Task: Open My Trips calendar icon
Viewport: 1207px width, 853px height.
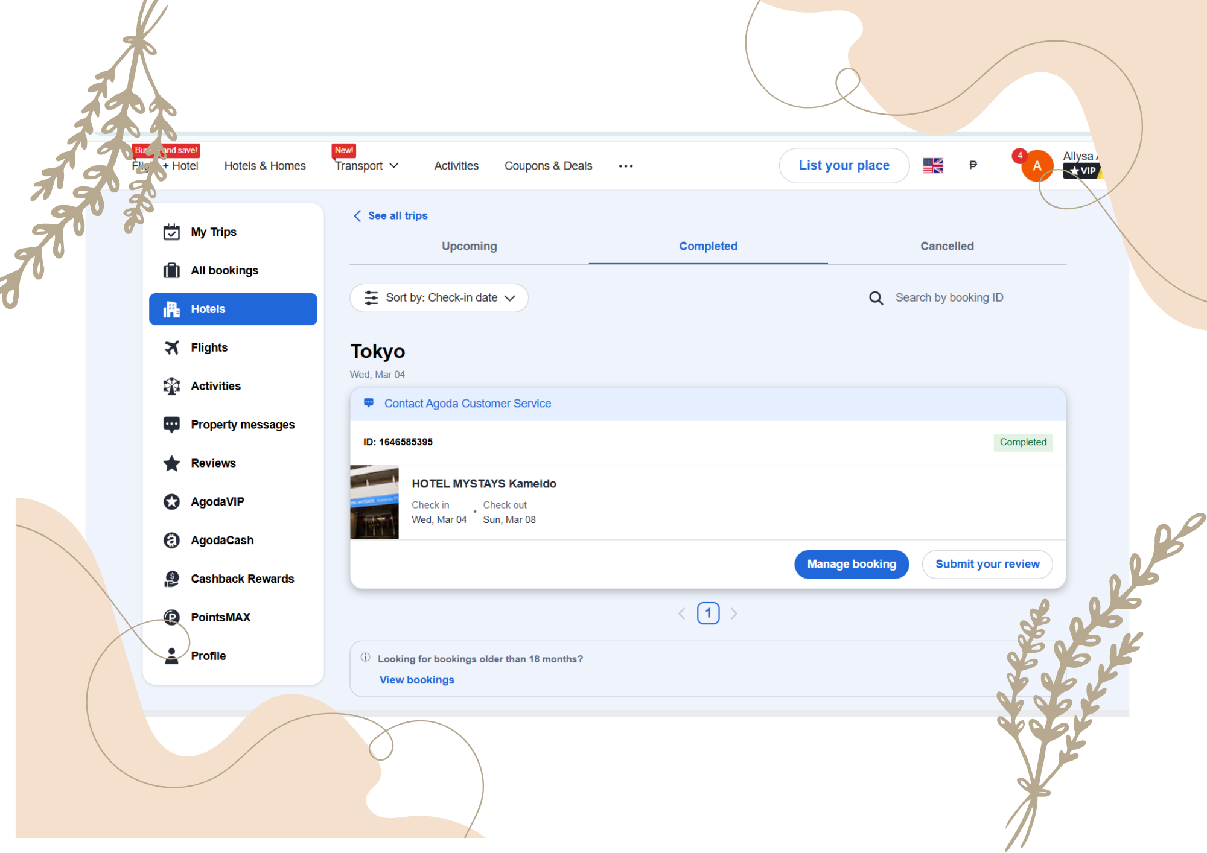Action: (172, 232)
